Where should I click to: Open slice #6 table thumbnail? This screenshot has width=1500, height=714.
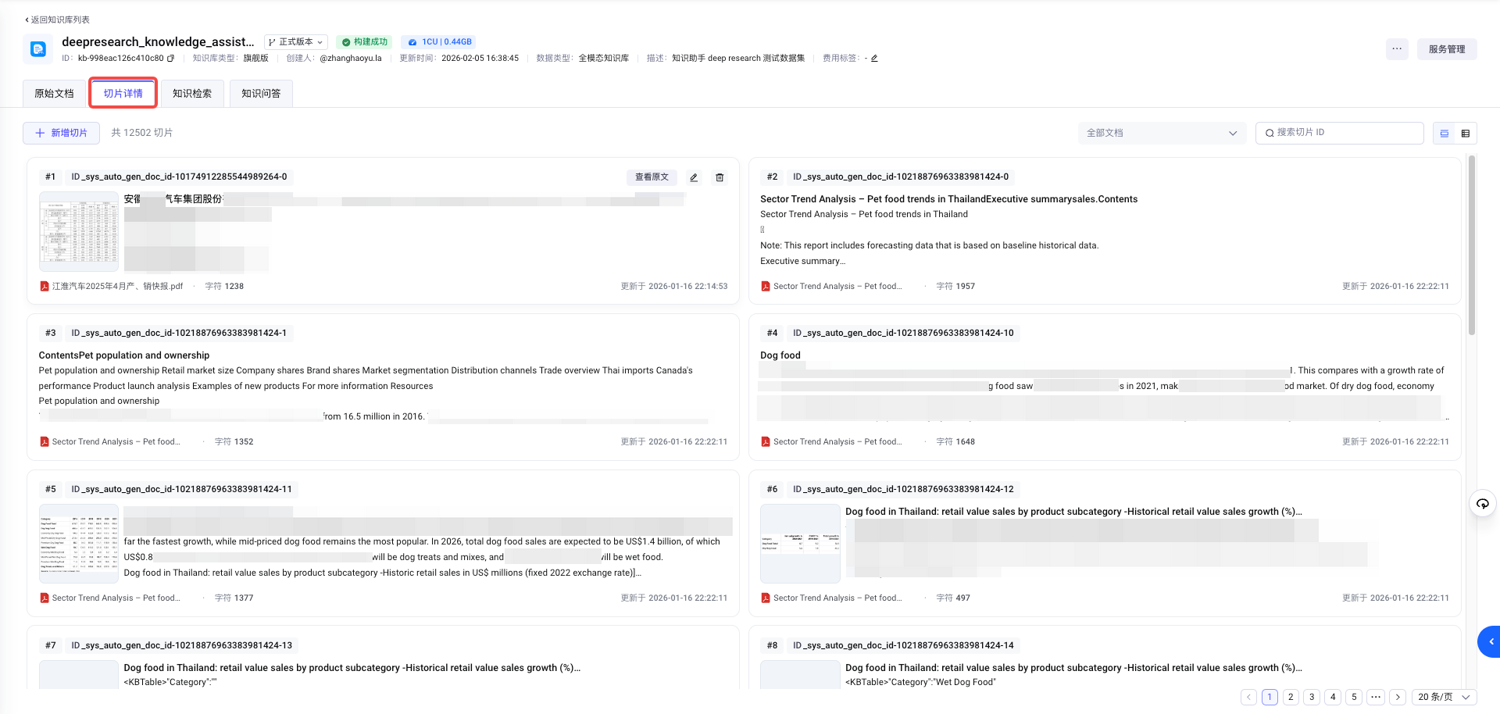[x=800, y=544]
